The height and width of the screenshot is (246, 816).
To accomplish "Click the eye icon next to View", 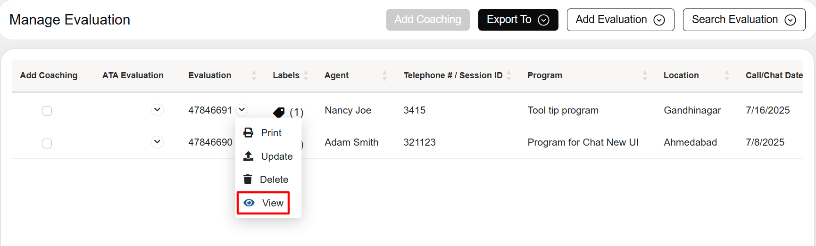I will 249,203.
